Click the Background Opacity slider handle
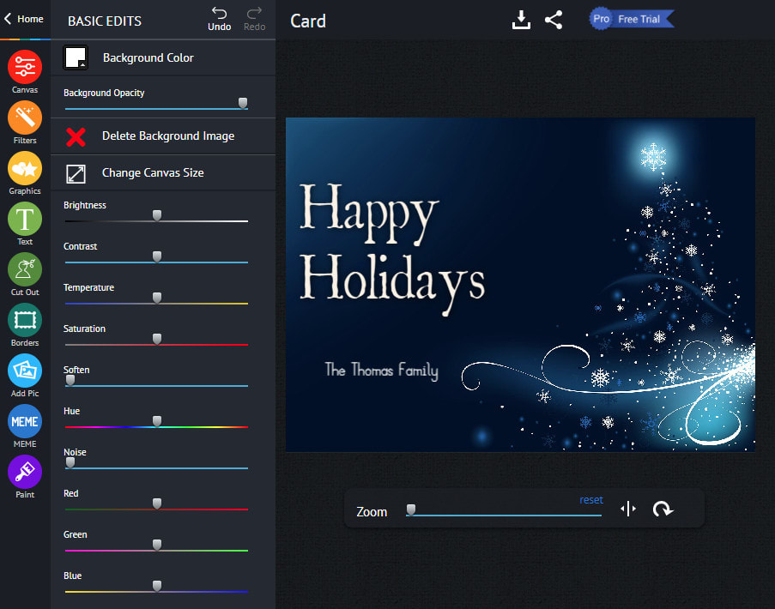Viewport: 775px width, 609px height. 243,103
